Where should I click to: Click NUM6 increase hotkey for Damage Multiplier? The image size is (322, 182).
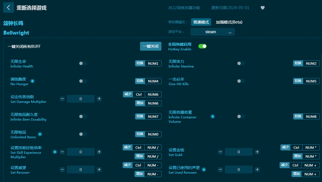click(x=148, y=103)
